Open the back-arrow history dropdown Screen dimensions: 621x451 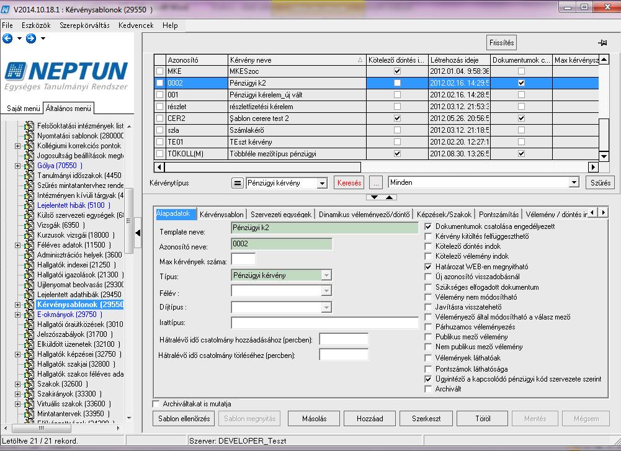pyautogui.click(x=19, y=39)
